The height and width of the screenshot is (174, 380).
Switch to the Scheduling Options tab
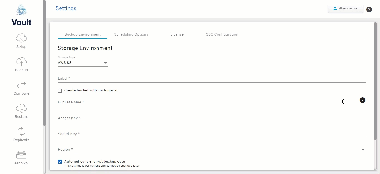tap(131, 34)
